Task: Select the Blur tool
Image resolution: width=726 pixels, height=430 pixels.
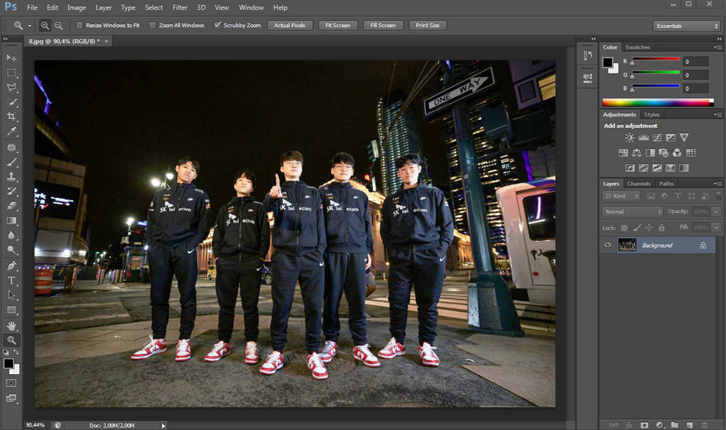Action: pyautogui.click(x=12, y=235)
